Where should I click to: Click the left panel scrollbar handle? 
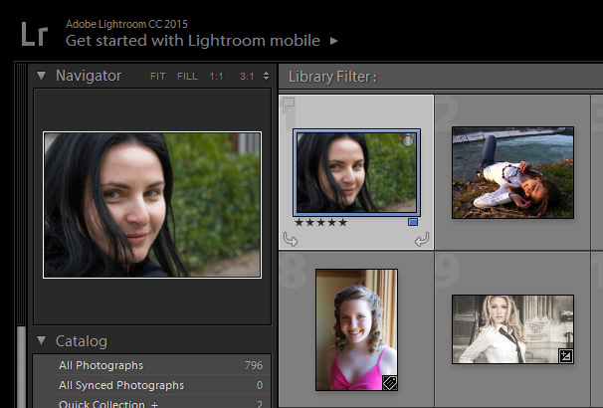(x=22, y=367)
